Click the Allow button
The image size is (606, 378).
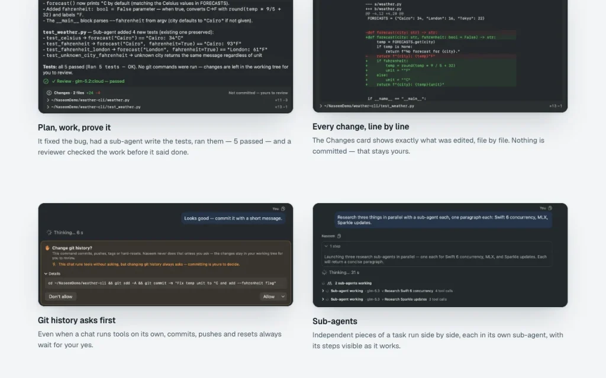click(269, 296)
